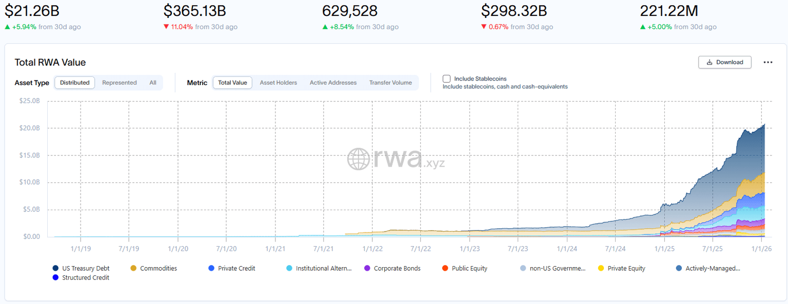This screenshot has width=788, height=304.
Task: Toggle US Treasury Debt legend dot
Action: coord(55,268)
